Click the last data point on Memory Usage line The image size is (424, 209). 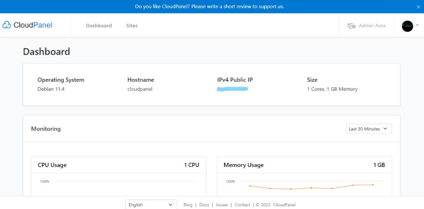tap(373, 185)
